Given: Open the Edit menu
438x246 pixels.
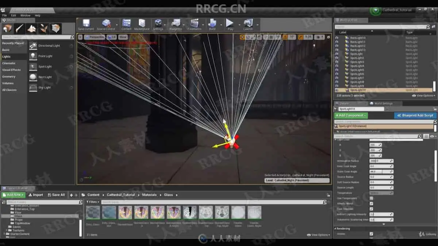Looking at the screenshot, I should [x=14, y=16].
